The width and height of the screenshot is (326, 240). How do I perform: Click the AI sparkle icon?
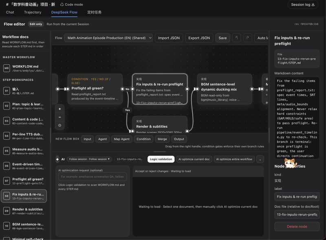[x=57, y=159]
